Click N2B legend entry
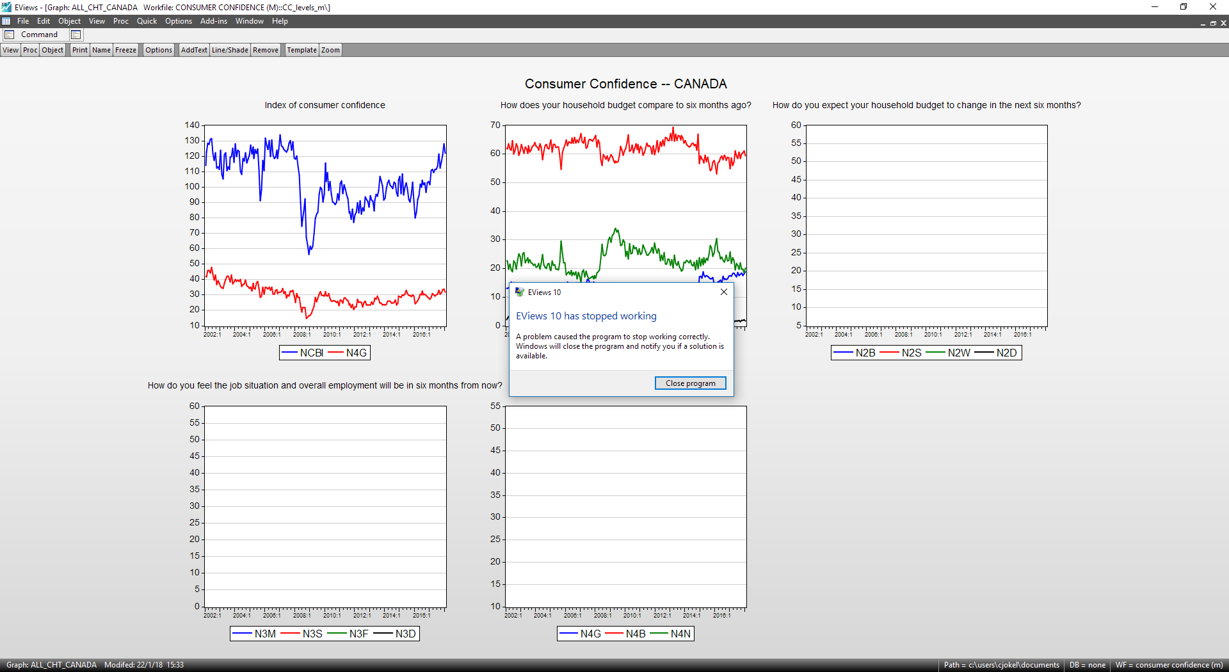Image resolution: width=1229 pixels, height=672 pixels. click(855, 353)
